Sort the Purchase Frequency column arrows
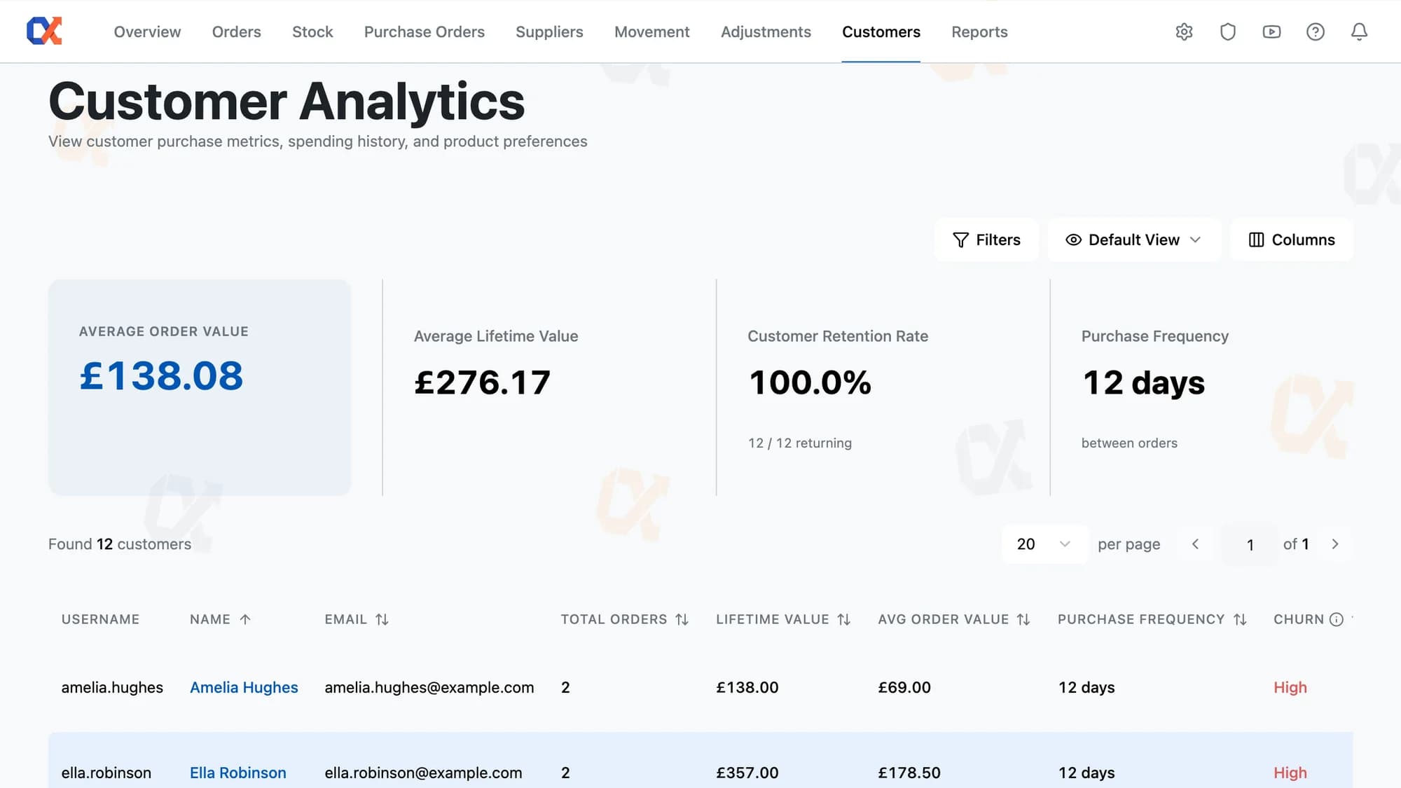Screen dimensions: 1401x788 (x=1240, y=619)
